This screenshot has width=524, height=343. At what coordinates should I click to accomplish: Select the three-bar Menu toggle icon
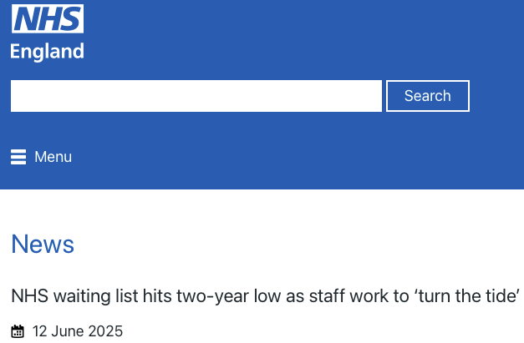[18, 157]
